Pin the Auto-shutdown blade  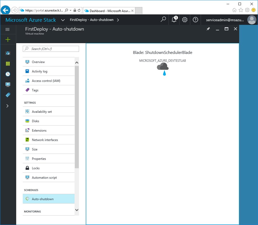(208, 29)
